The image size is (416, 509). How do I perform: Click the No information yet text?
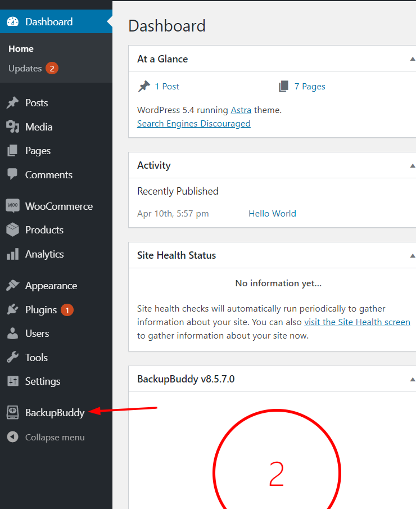click(x=278, y=283)
